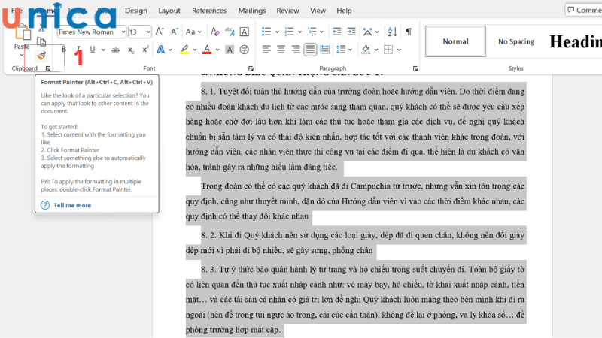Toggle show paragraph marks

coord(409,32)
